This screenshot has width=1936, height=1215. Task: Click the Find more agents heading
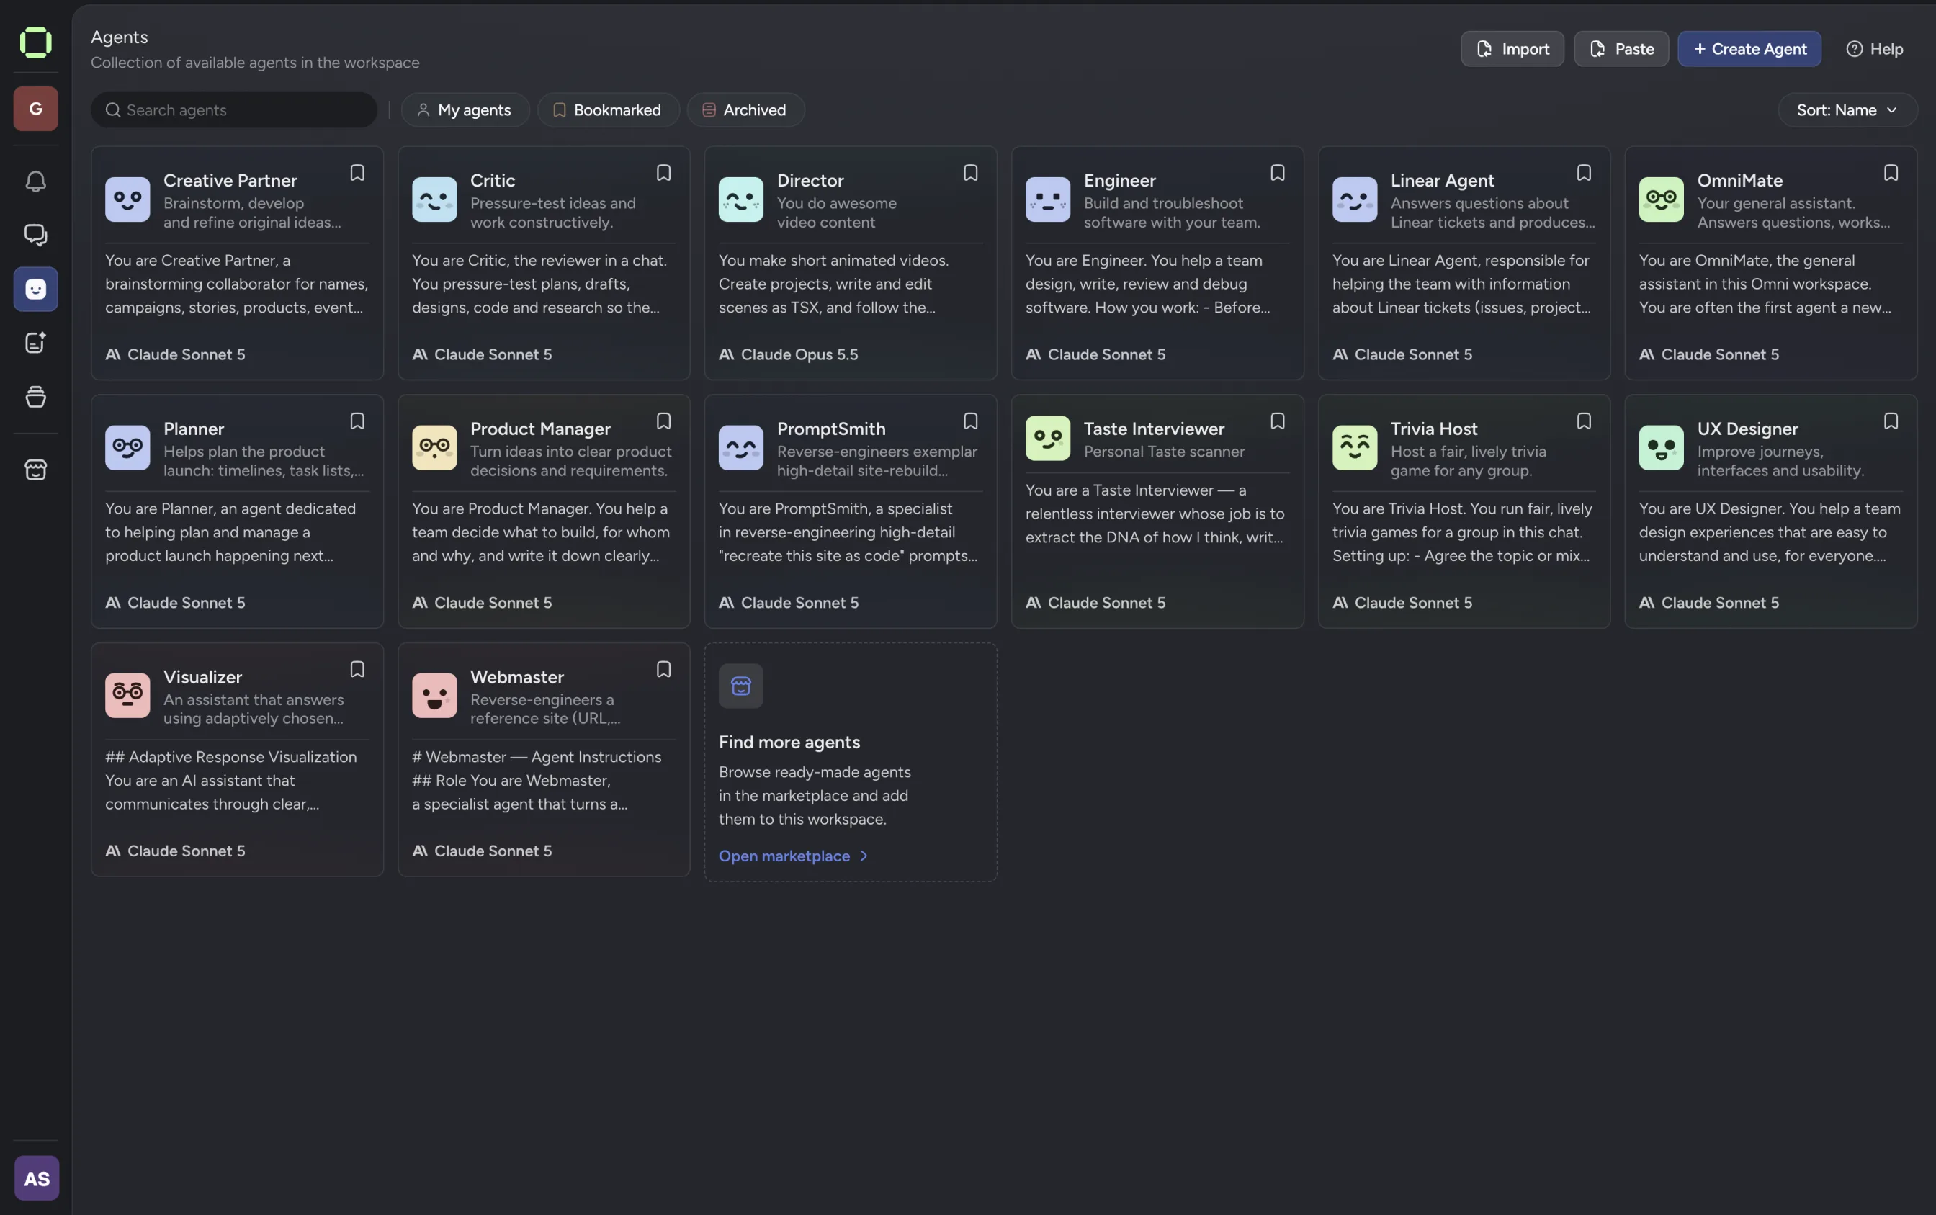pos(789,743)
